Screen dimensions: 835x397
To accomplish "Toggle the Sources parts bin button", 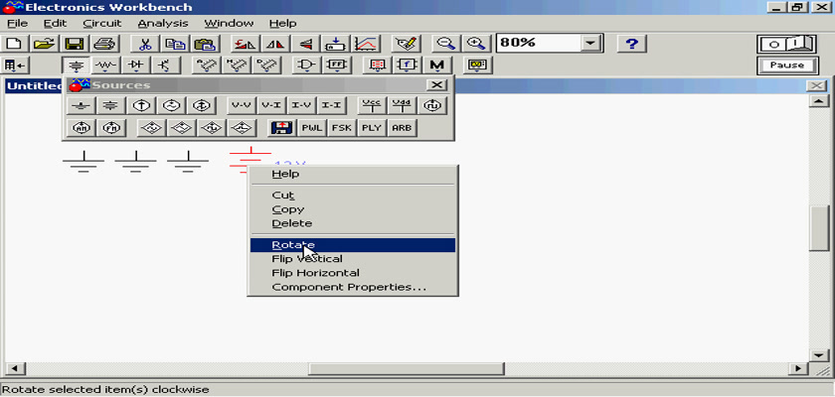I will pyautogui.click(x=77, y=66).
